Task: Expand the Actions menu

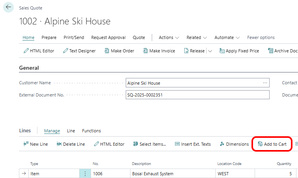Action: (169, 38)
